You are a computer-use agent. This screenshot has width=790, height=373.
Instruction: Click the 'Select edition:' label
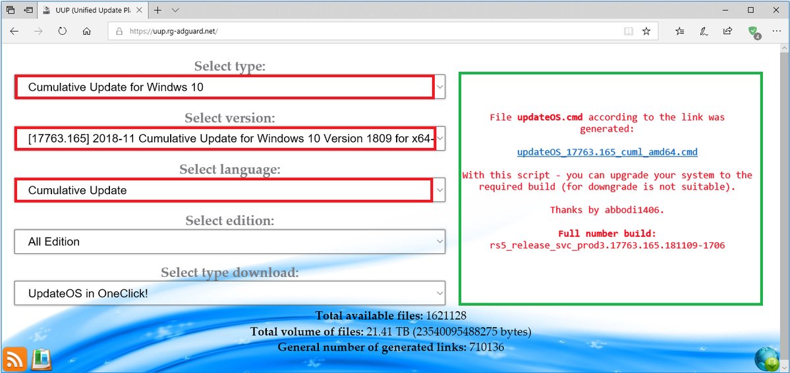[x=230, y=220]
